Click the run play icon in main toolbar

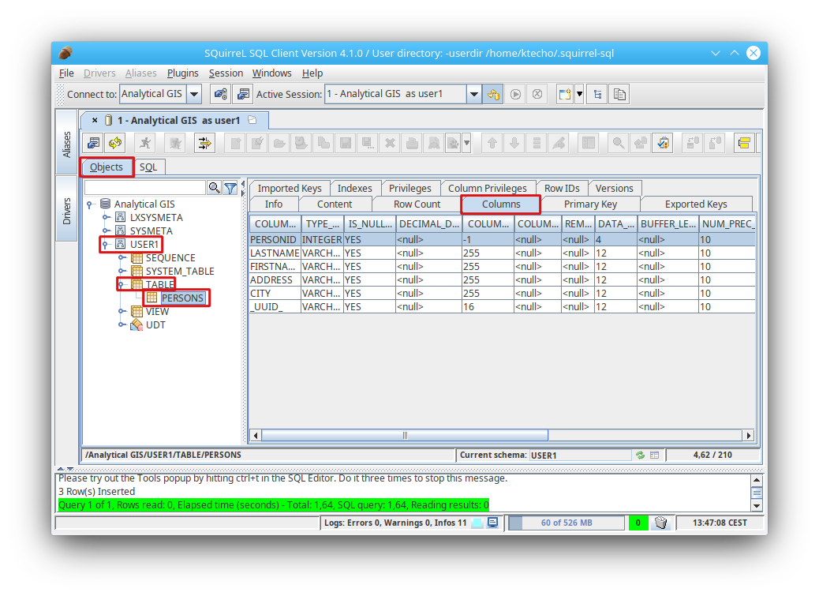[x=515, y=95]
